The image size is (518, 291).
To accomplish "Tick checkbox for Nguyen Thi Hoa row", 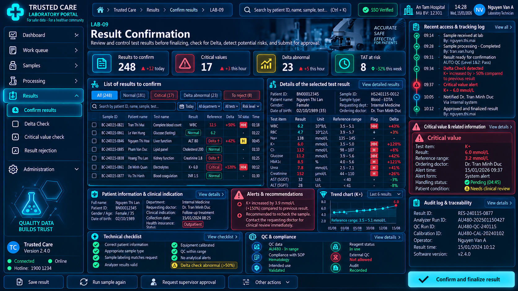I will tap(94, 141).
